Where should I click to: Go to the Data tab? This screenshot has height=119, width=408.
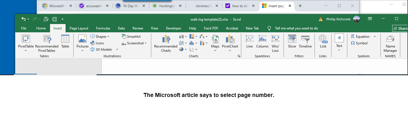121,28
